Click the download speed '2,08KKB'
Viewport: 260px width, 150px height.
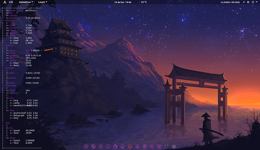click(30, 140)
